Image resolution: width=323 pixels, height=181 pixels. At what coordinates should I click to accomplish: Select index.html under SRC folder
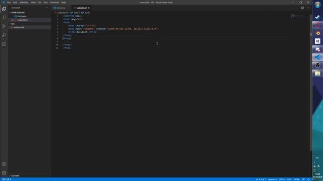[19, 27]
